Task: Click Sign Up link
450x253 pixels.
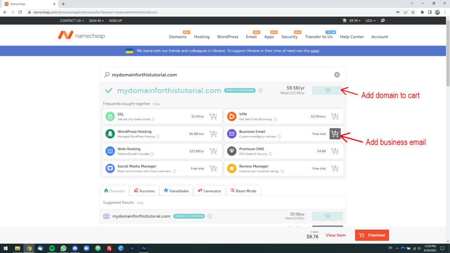Action: tap(116, 21)
